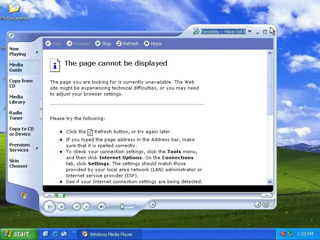The height and width of the screenshot is (240, 320).
Task: Click the system clock showing 1:59 PM
Action: click(305, 234)
